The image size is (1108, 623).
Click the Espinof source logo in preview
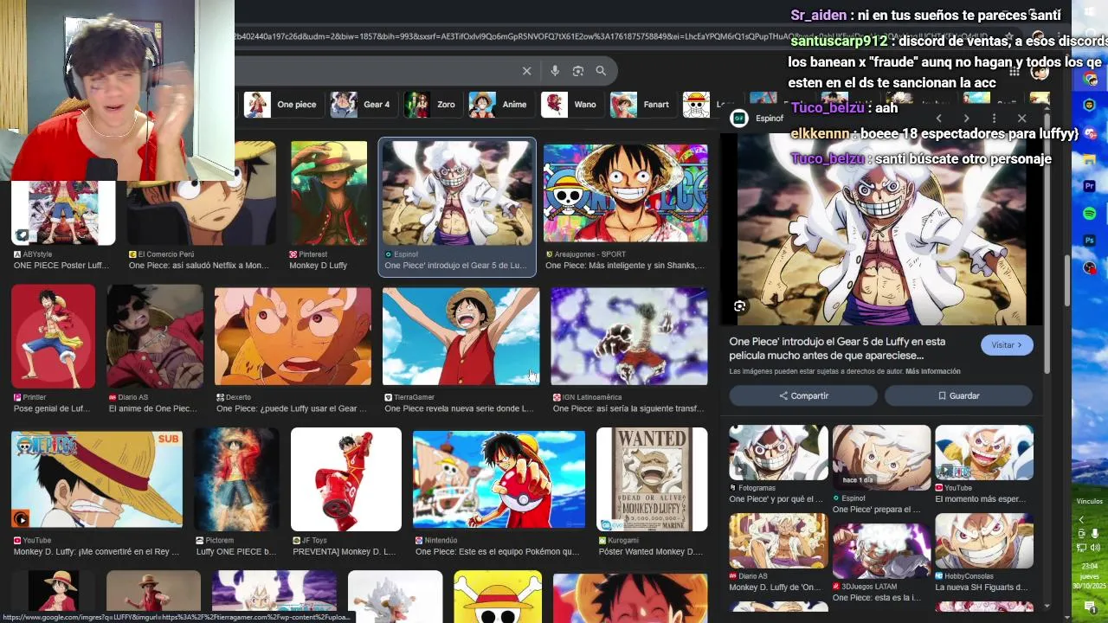tap(739, 119)
